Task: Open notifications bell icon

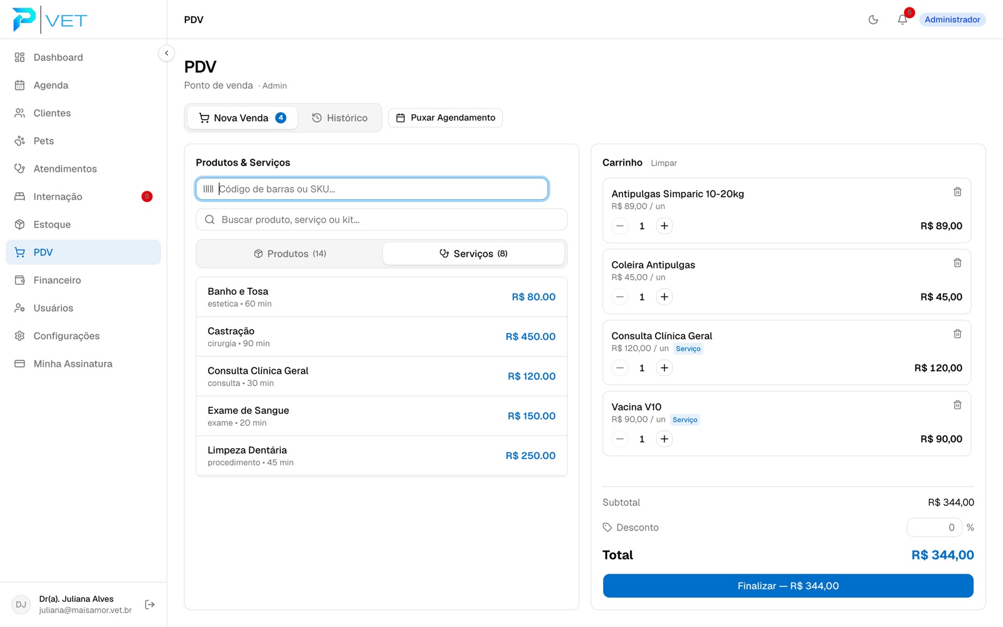Action: (902, 19)
